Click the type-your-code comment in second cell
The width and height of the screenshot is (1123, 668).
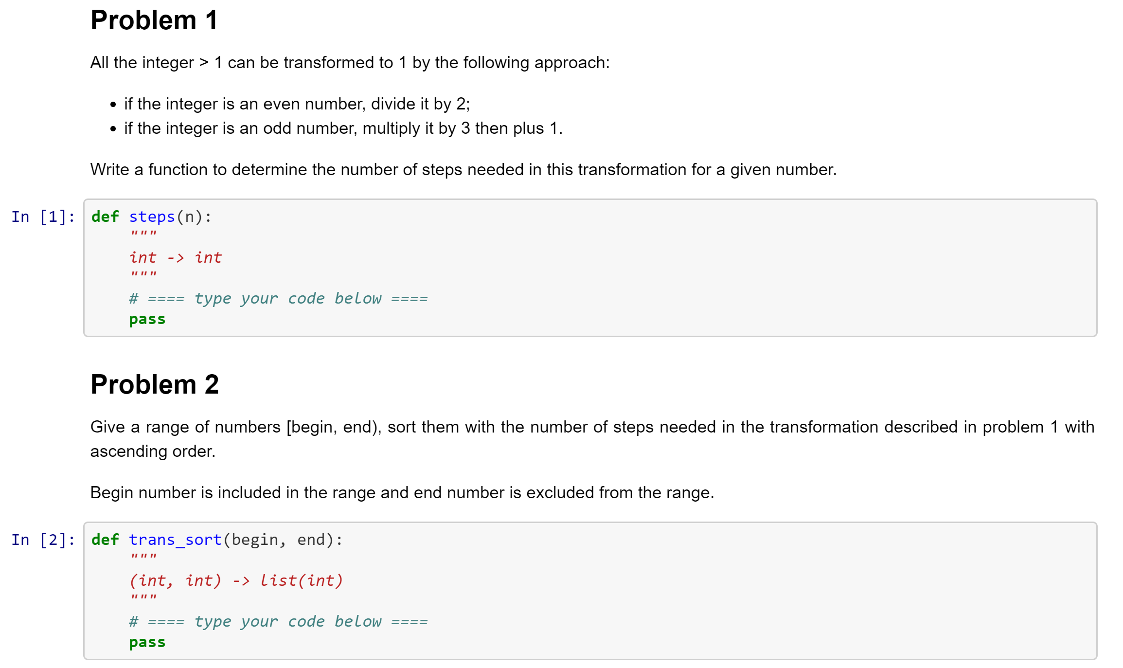278,622
